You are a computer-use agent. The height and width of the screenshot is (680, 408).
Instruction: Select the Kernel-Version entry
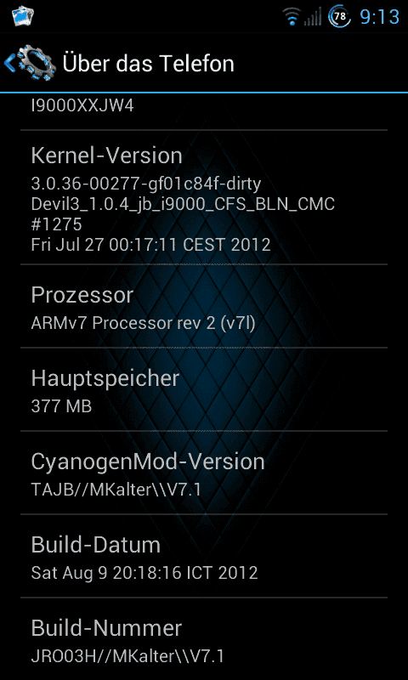(x=204, y=197)
